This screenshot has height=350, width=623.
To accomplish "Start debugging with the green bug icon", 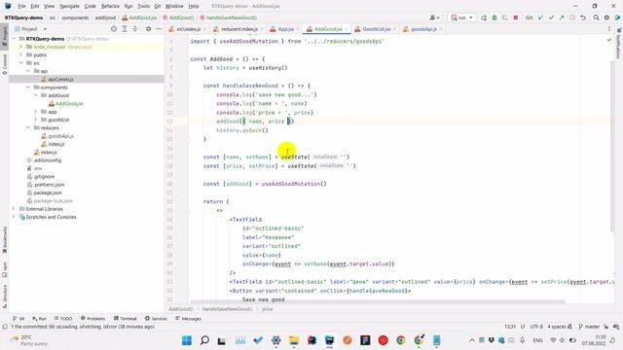I will point(495,17).
